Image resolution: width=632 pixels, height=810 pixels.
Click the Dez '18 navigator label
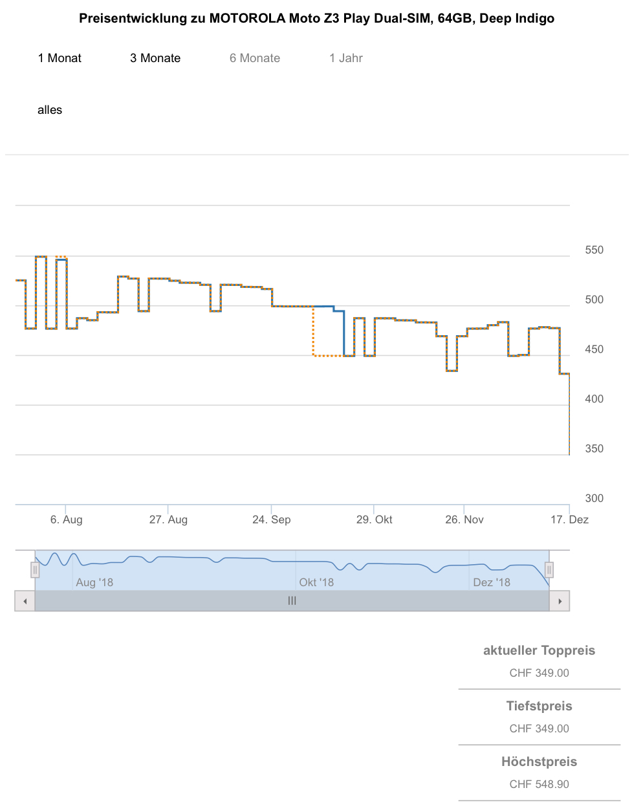tap(492, 582)
